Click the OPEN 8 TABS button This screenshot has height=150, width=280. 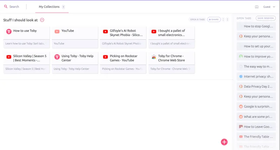pyautogui.click(x=197, y=20)
